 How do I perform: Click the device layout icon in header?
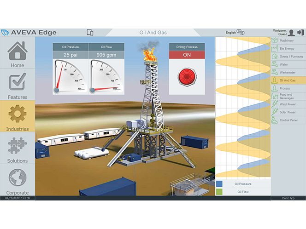tap(90, 33)
